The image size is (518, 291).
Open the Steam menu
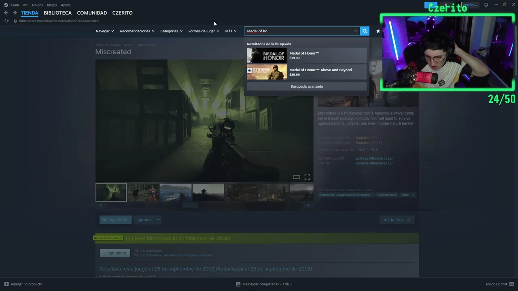tap(14, 5)
